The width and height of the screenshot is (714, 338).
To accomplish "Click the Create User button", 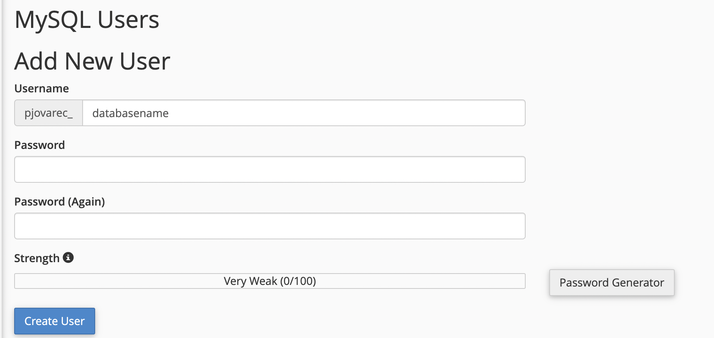I will click(55, 321).
